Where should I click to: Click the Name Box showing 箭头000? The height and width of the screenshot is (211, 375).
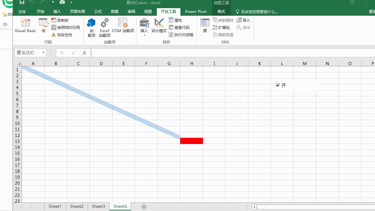pyautogui.click(x=28, y=53)
